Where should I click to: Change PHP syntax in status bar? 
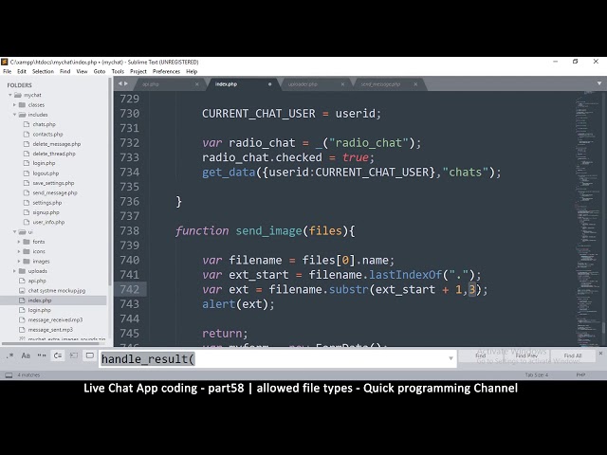tap(580, 375)
